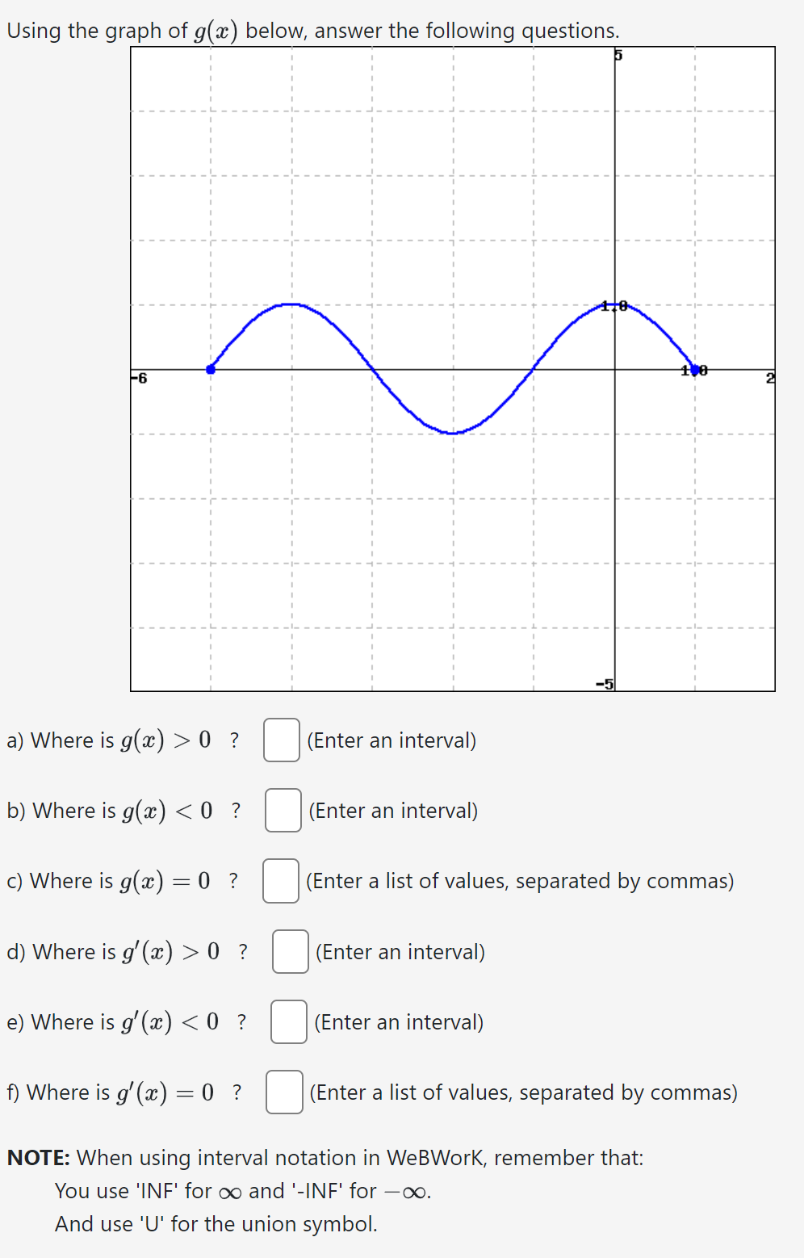Click the NOTE text about interval notation

click(x=323, y=1157)
